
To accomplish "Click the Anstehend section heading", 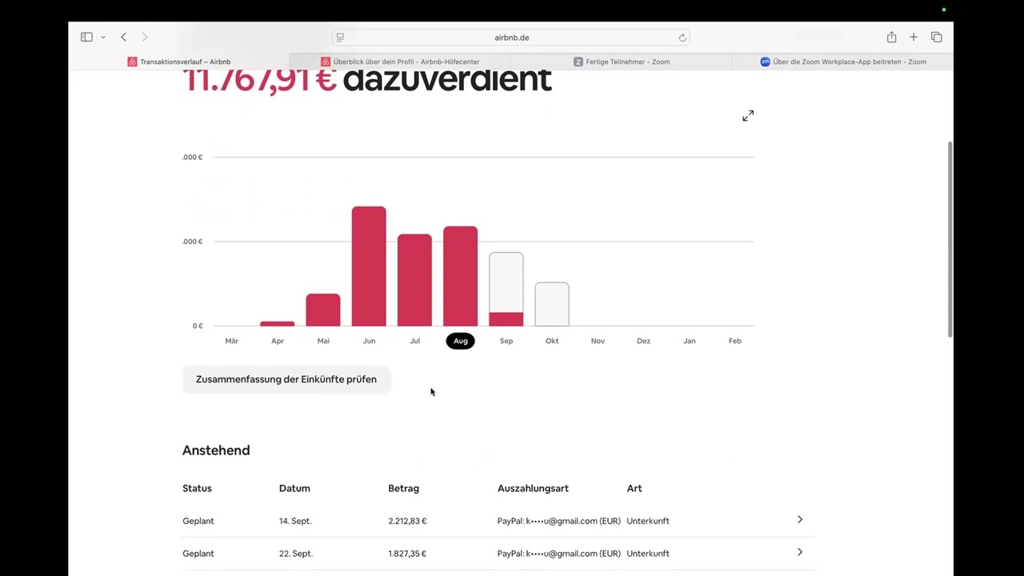I will click(x=216, y=450).
